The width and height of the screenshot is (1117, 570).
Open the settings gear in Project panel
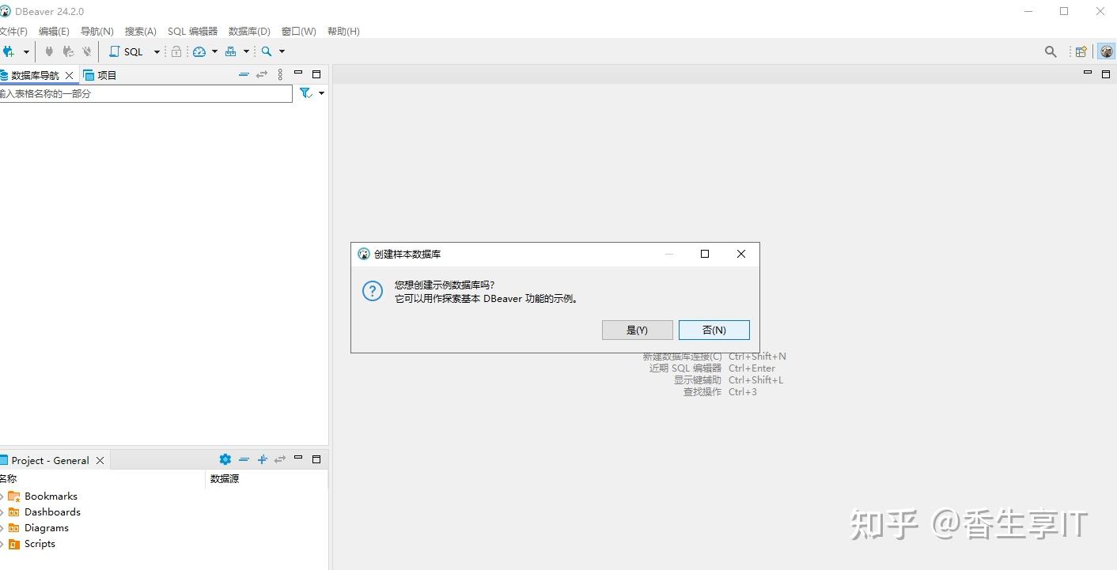225,459
